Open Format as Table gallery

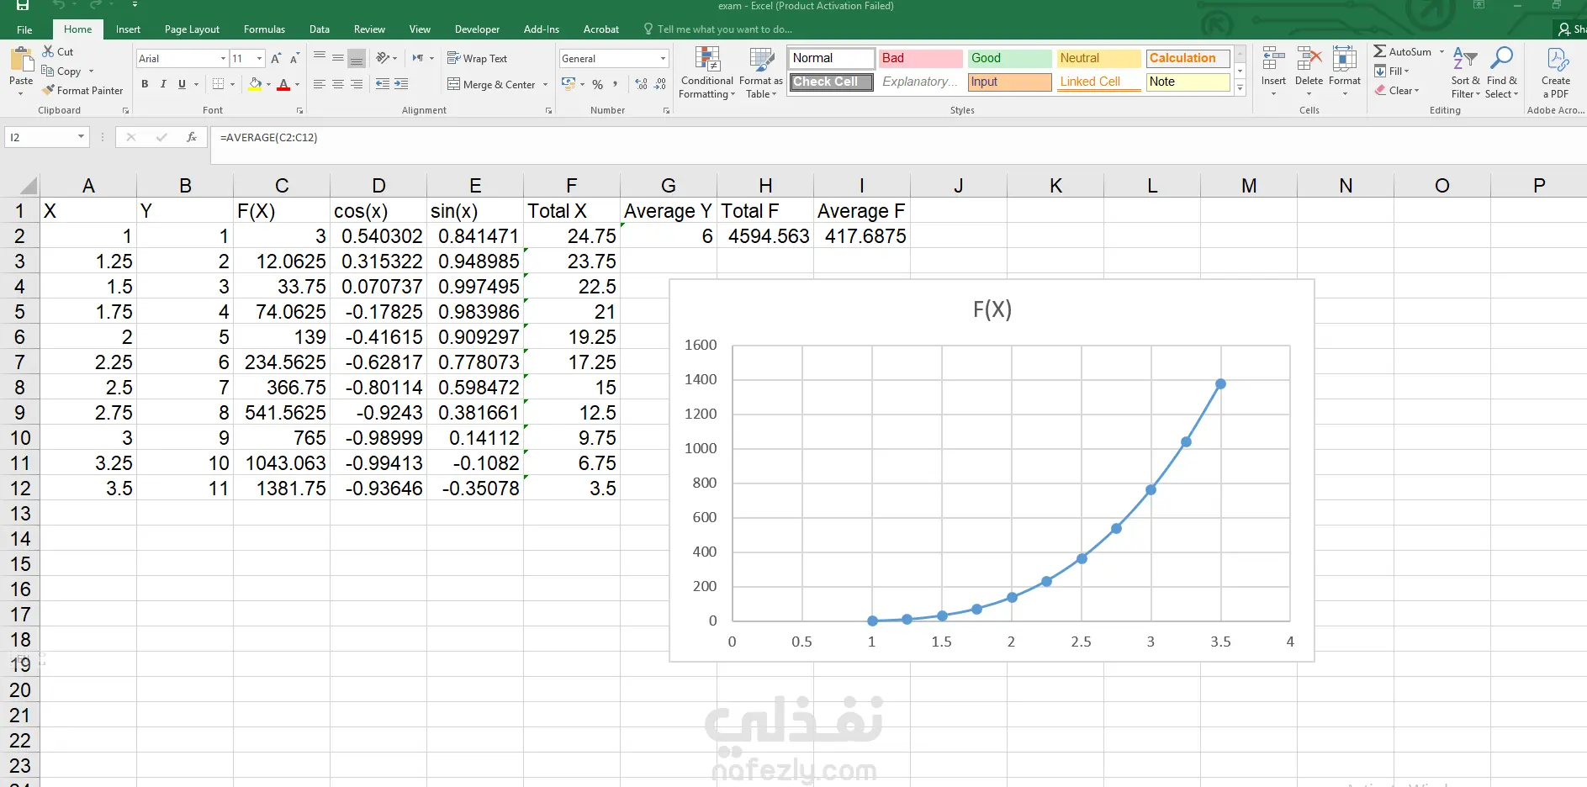pos(761,73)
